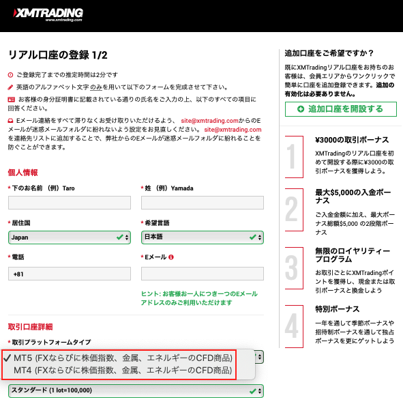Click the mail inbox icon beside Email notice
Viewport: 403px width, 404px height.
10,121
